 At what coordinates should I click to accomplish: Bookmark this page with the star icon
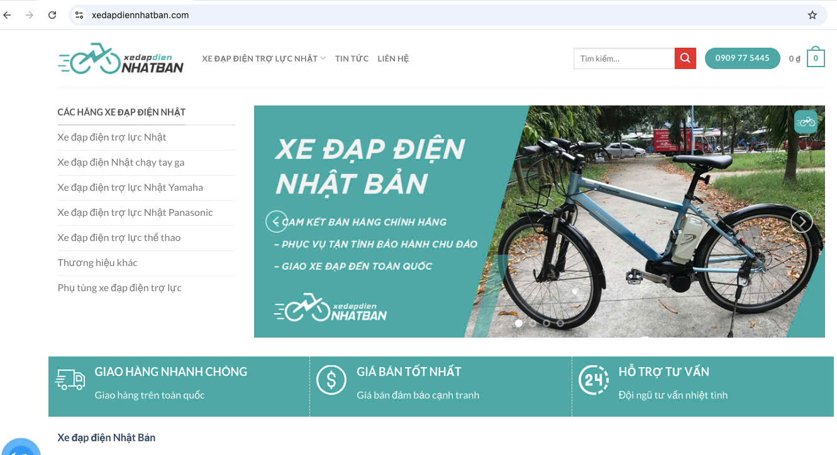point(812,15)
